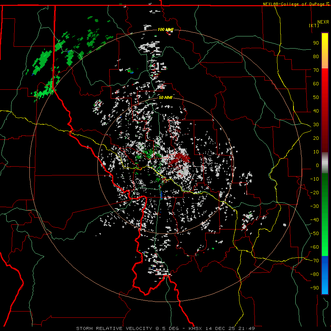
Task: Click the STORM RELATIVE VELOCITY product label
Action: tap(114, 328)
